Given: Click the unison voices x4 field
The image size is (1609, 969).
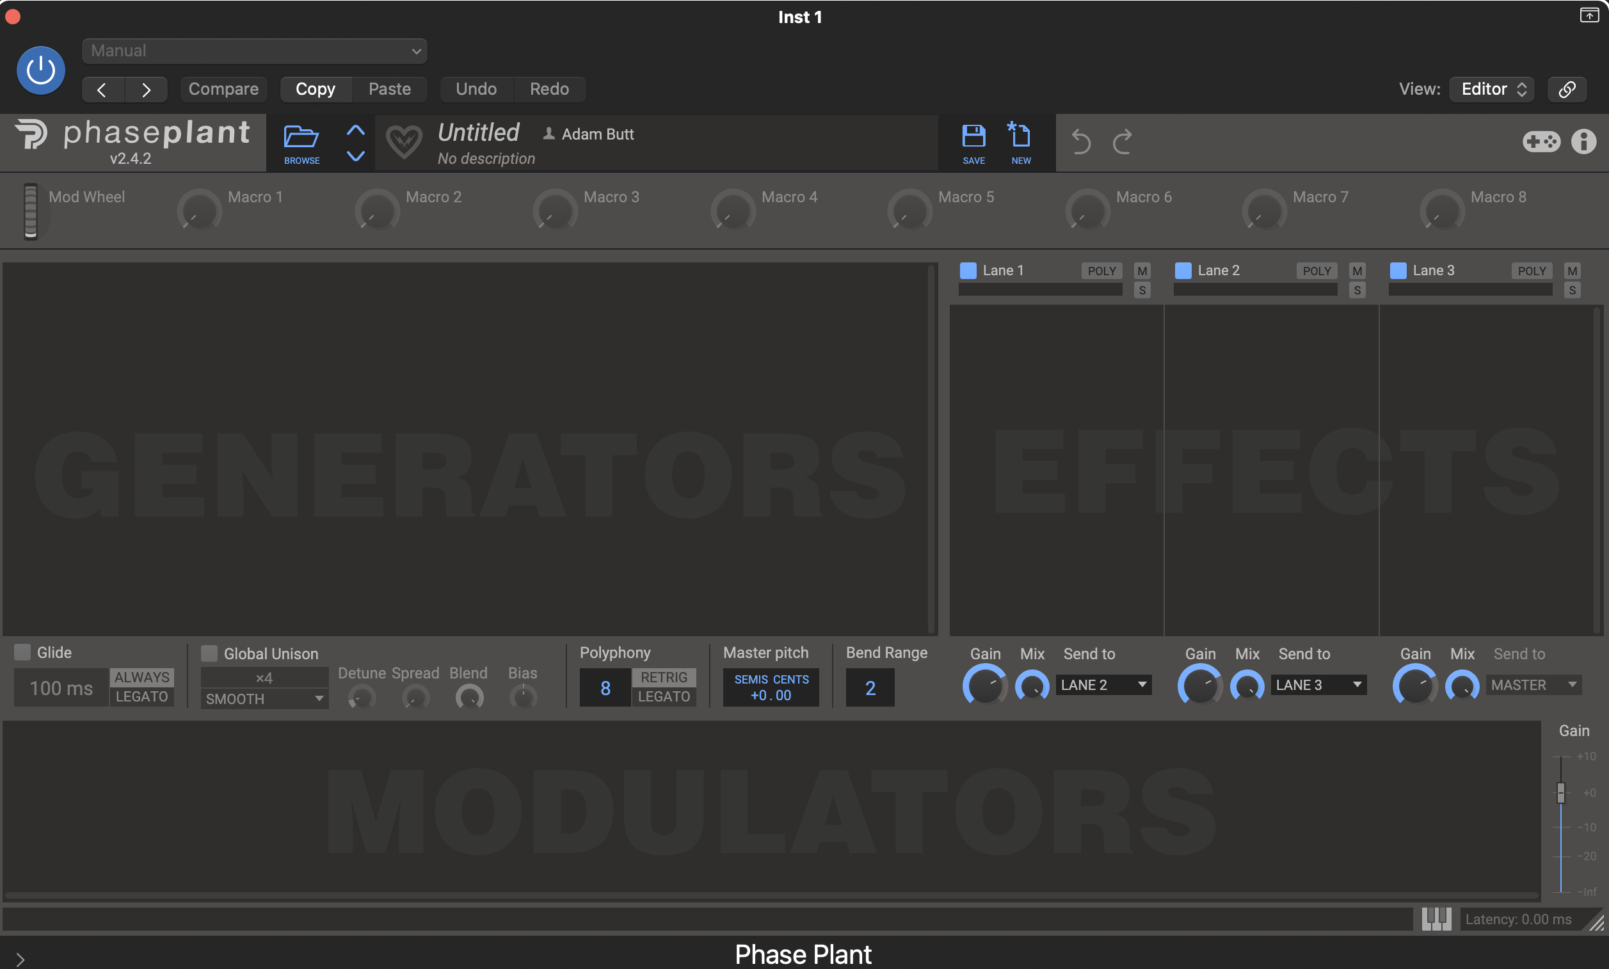Looking at the screenshot, I should [x=264, y=677].
